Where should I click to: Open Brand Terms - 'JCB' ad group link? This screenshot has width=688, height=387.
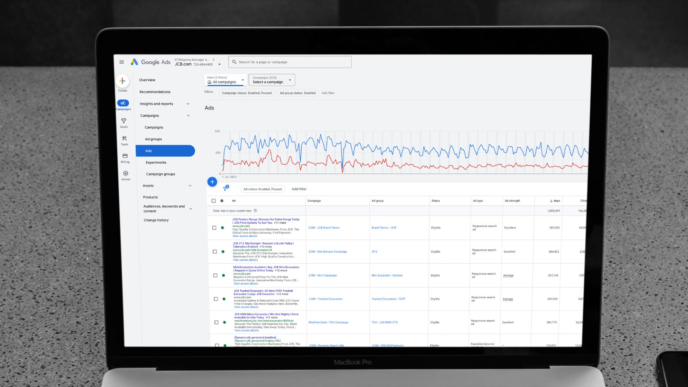click(384, 228)
